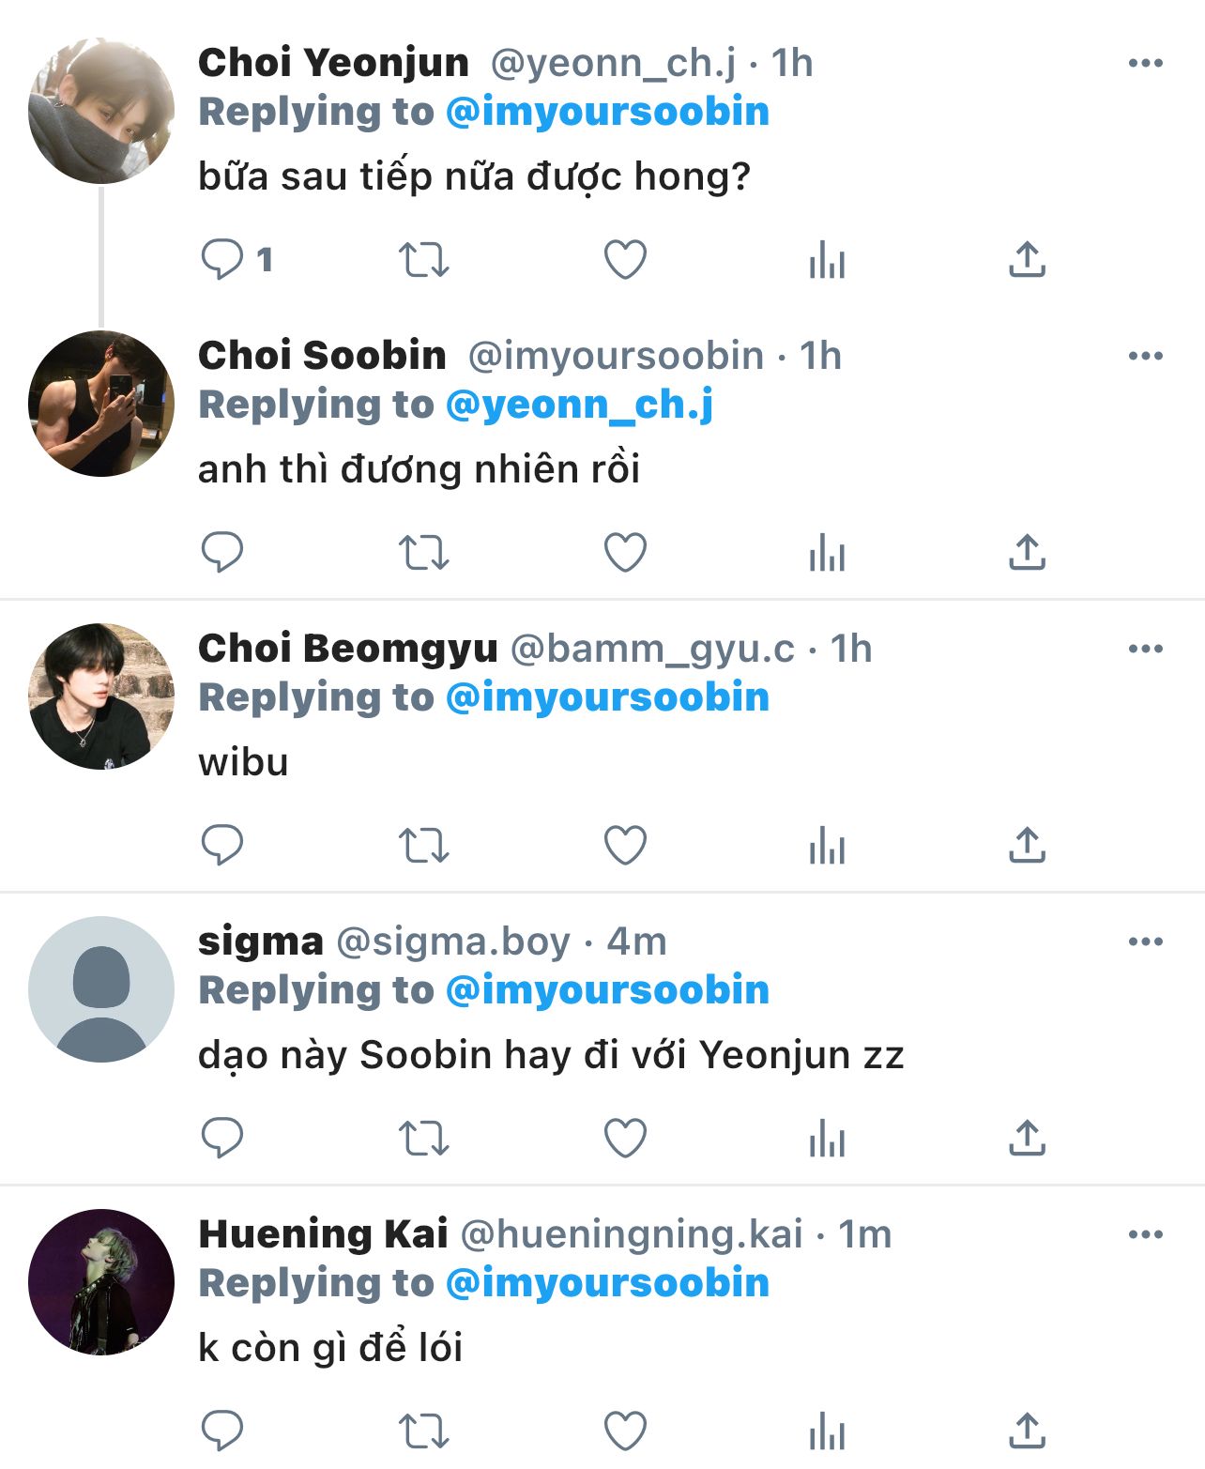This screenshot has height=1469, width=1205.
Task: Open Choi Beomgyu's profile name
Action: click(347, 649)
